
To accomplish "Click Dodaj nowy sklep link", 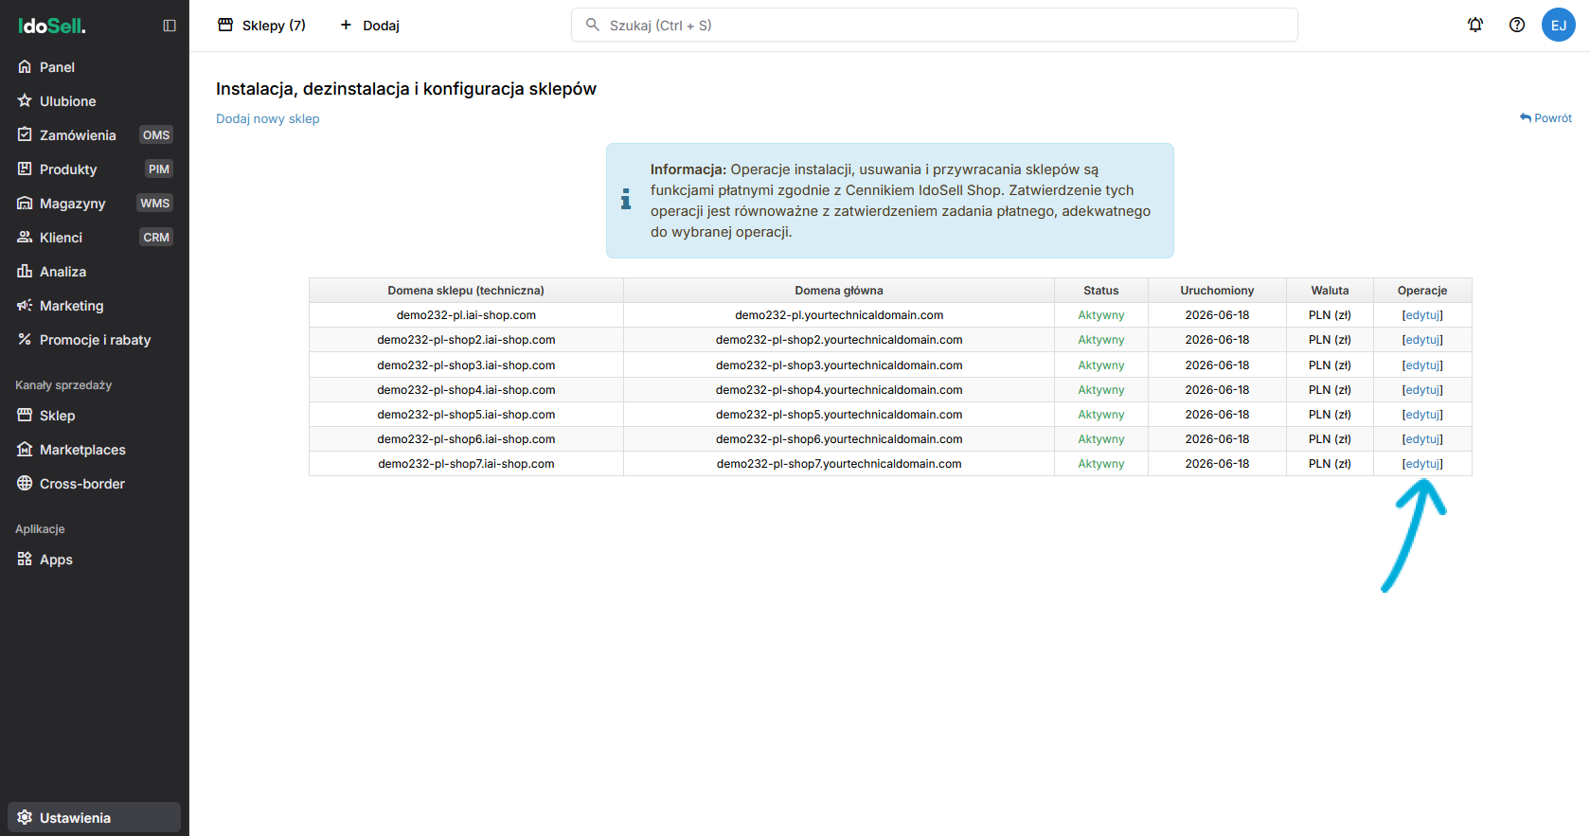I will coord(268,118).
